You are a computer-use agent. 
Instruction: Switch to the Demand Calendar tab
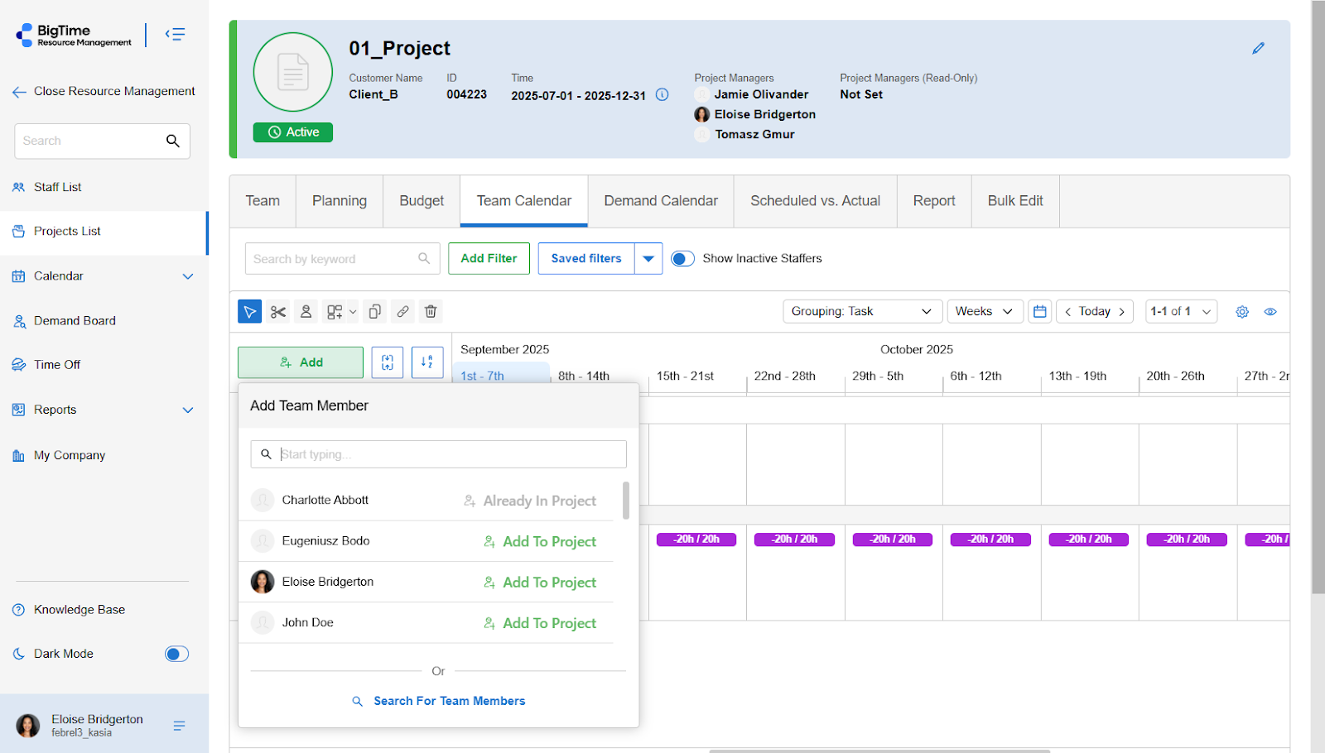tap(660, 201)
